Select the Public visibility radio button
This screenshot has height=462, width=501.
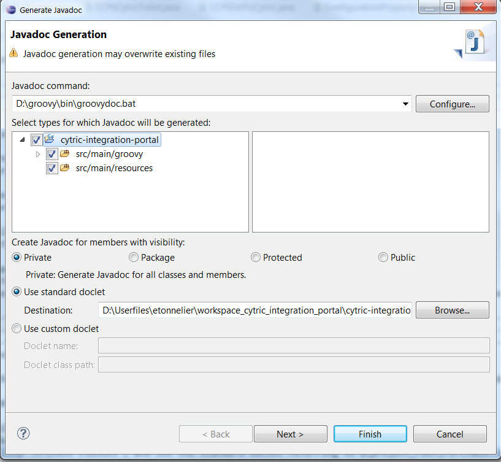[x=383, y=258]
